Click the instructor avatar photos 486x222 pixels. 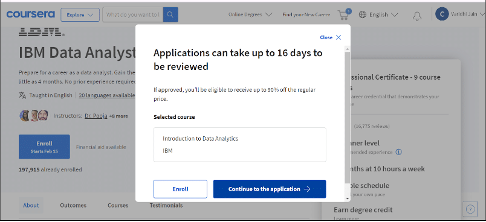coord(34,116)
